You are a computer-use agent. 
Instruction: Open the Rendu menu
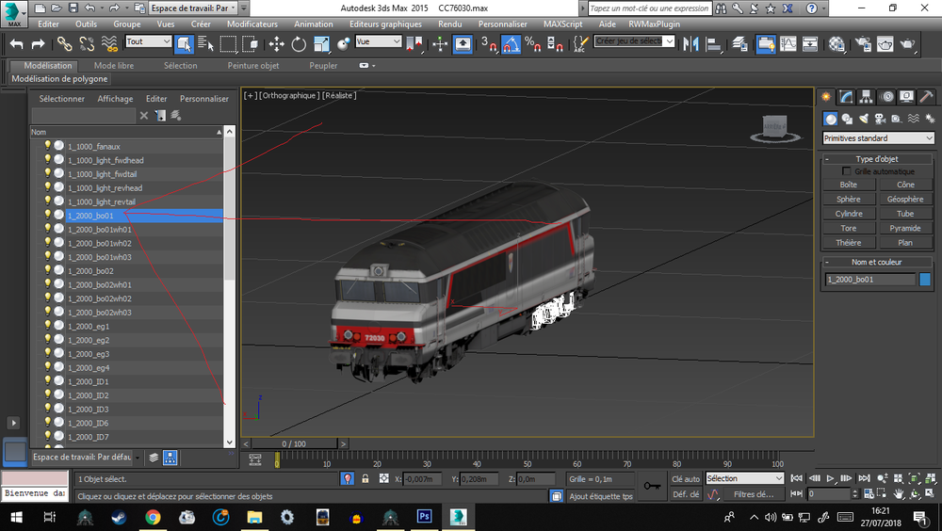tap(450, 24)
